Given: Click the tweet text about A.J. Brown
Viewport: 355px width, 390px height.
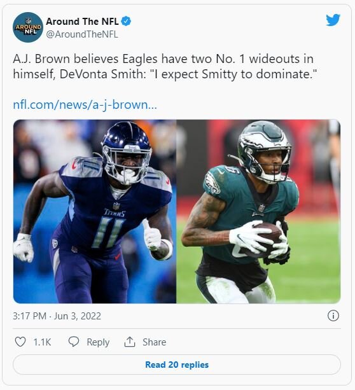Looking at the screenshot, I should (x=165, y=66).
